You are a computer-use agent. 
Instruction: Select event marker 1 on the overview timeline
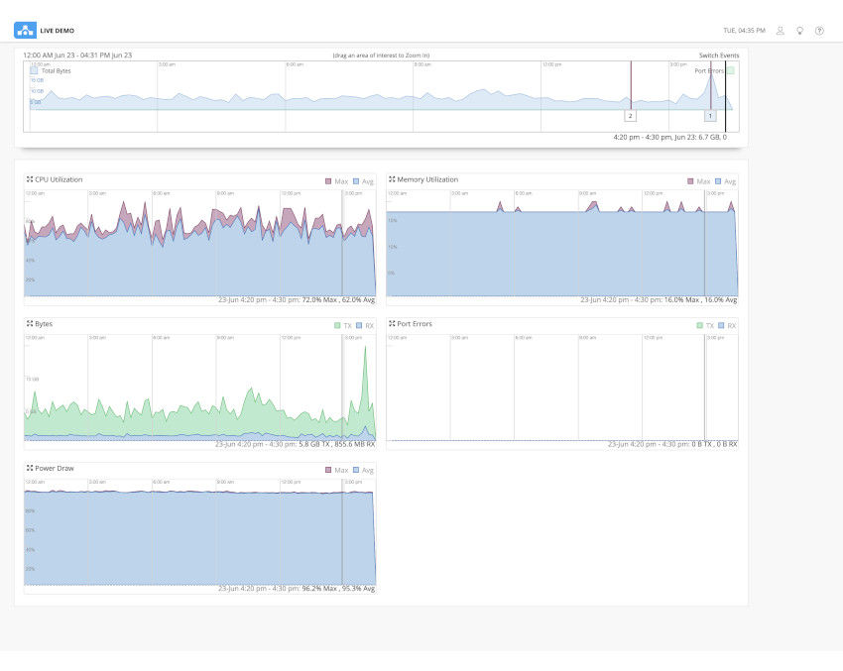click(x=710, y=115)
